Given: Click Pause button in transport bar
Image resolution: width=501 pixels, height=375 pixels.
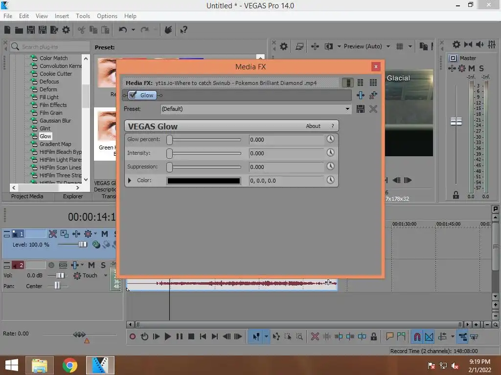Looking at the screenshot, I should (179, 336).
